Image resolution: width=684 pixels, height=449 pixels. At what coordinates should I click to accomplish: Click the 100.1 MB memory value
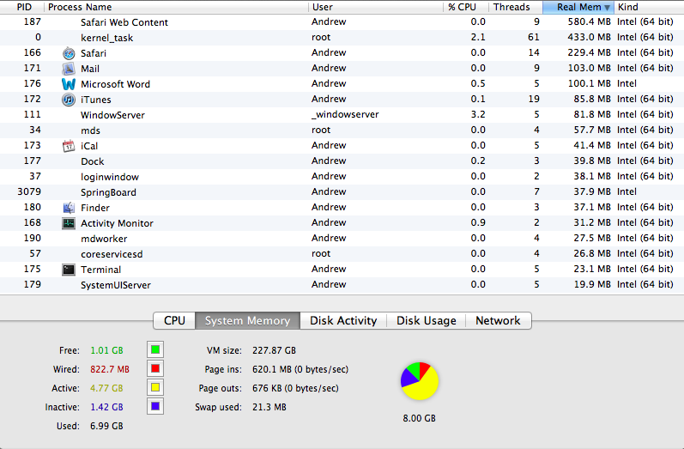coord(589,83)
